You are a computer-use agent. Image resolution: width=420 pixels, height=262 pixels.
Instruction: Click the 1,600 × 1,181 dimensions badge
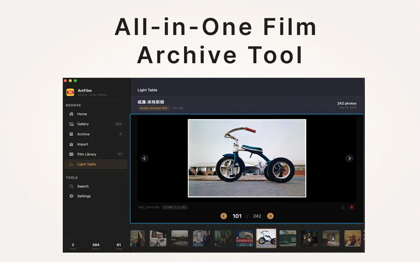click(174, 207)
